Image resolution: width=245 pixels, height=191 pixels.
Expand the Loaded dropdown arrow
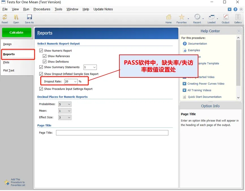[218, 19]
